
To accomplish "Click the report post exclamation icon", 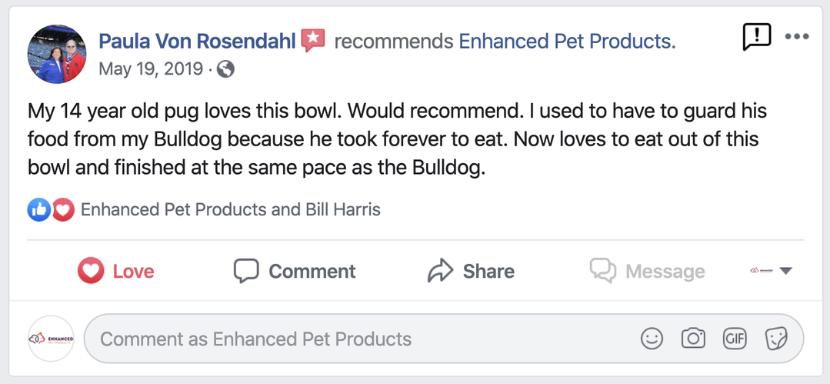I will pos(756,36).
